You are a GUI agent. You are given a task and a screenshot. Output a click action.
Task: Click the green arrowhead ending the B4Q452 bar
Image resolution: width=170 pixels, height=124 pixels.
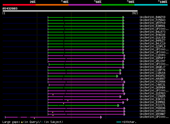pos(117,76)
